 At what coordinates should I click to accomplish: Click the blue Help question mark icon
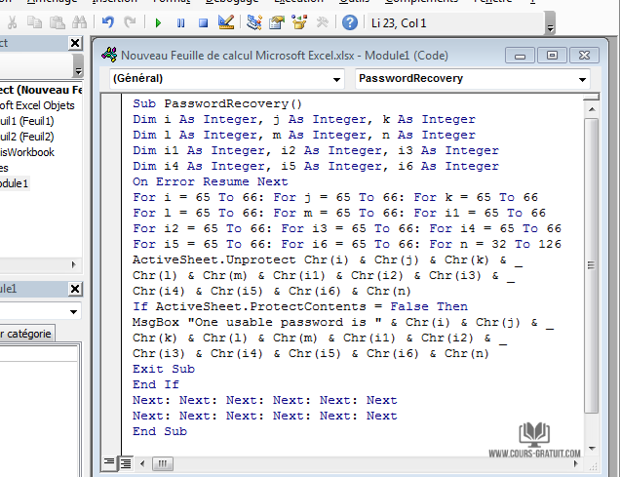350,21
